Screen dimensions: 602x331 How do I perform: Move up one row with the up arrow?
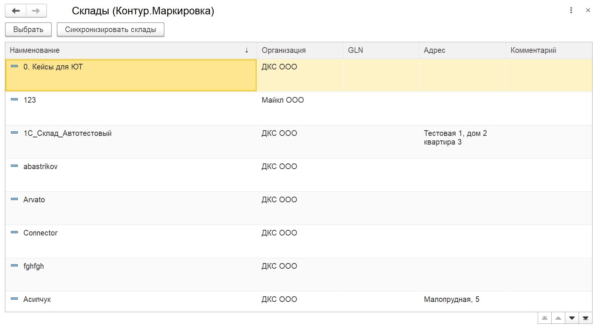pos(558,318)
